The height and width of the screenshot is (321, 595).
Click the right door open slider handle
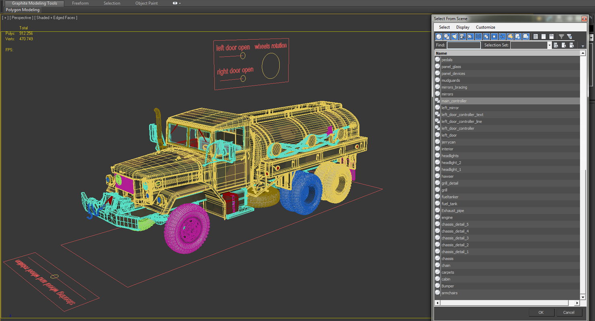243,79
